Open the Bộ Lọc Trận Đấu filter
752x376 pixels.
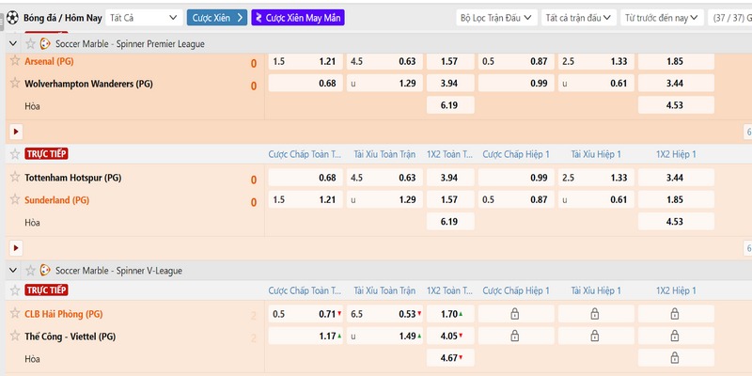(x=497, y=17)
